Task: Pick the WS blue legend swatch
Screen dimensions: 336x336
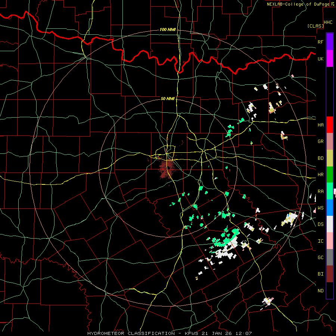Action: [330, 208]
